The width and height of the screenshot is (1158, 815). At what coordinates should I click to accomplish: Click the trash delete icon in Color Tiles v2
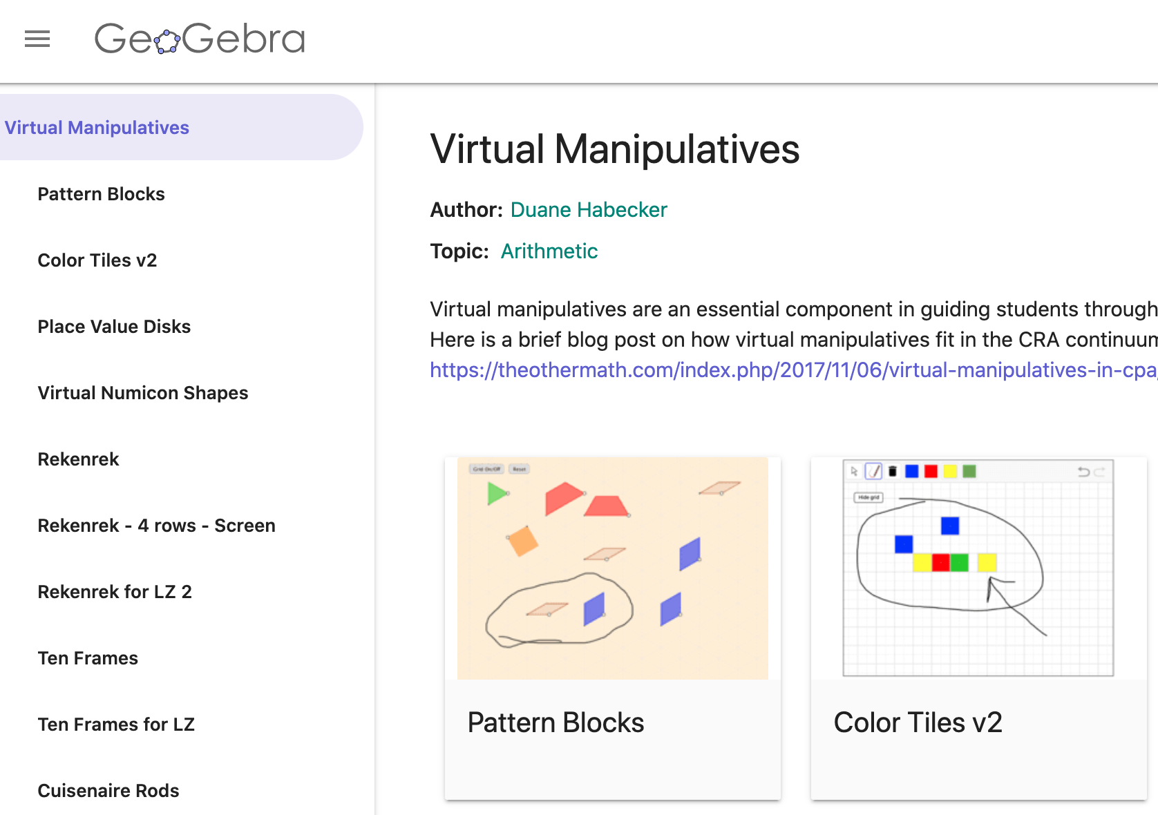point(893,472)
